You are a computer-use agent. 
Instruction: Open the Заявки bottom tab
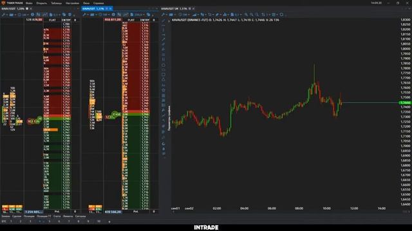pyautogui.click(x=6, y=216)
